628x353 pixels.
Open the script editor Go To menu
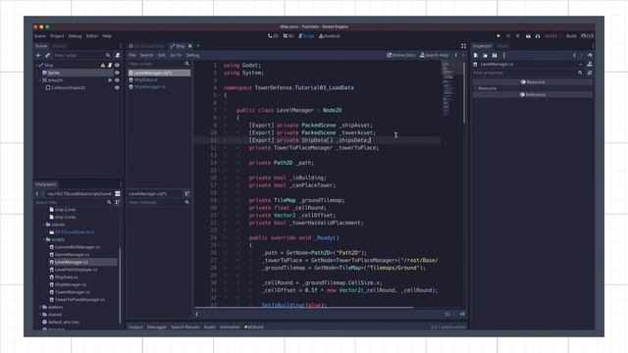tap(176, 55)
